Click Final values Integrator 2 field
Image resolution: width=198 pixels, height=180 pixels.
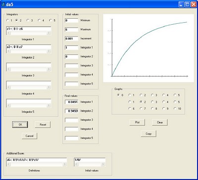71,111
